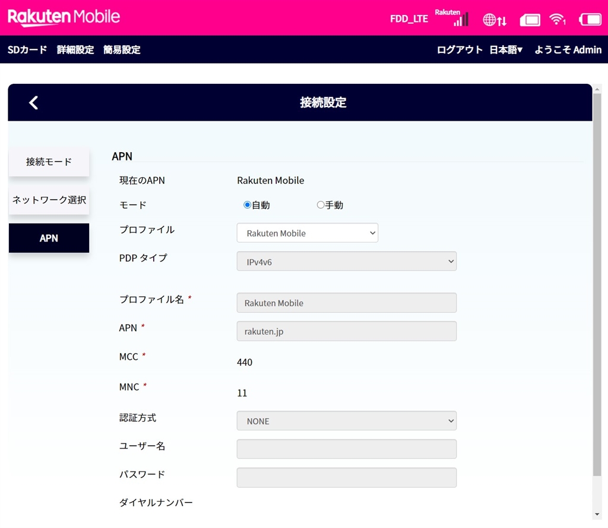Click the モード label

[133, 205]
